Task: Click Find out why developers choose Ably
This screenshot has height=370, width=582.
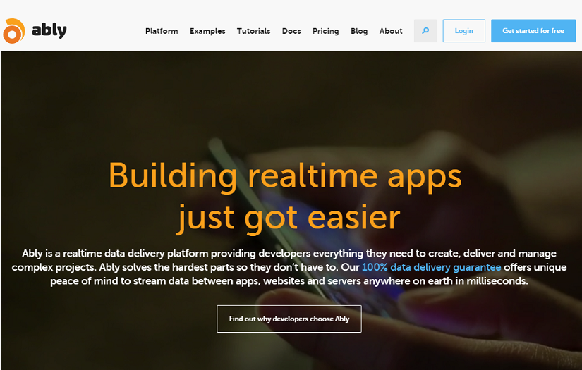Action: pyautogui.click(x=289, y=319)
